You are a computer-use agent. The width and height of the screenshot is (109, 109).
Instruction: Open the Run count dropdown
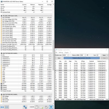point(99,55)
